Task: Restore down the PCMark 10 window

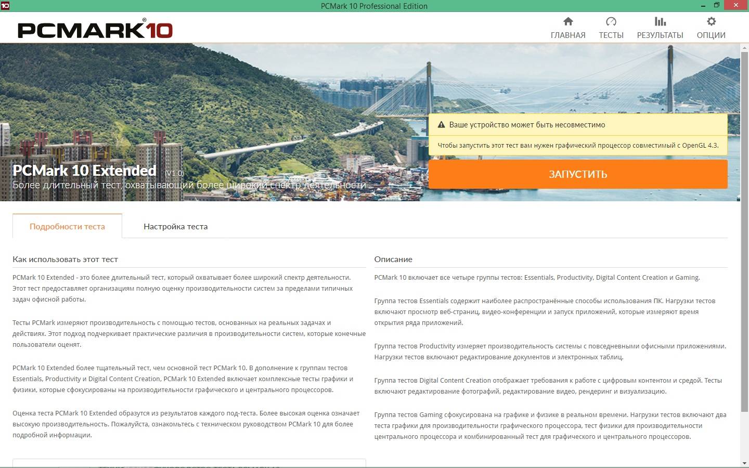Action: coord(716,5)
